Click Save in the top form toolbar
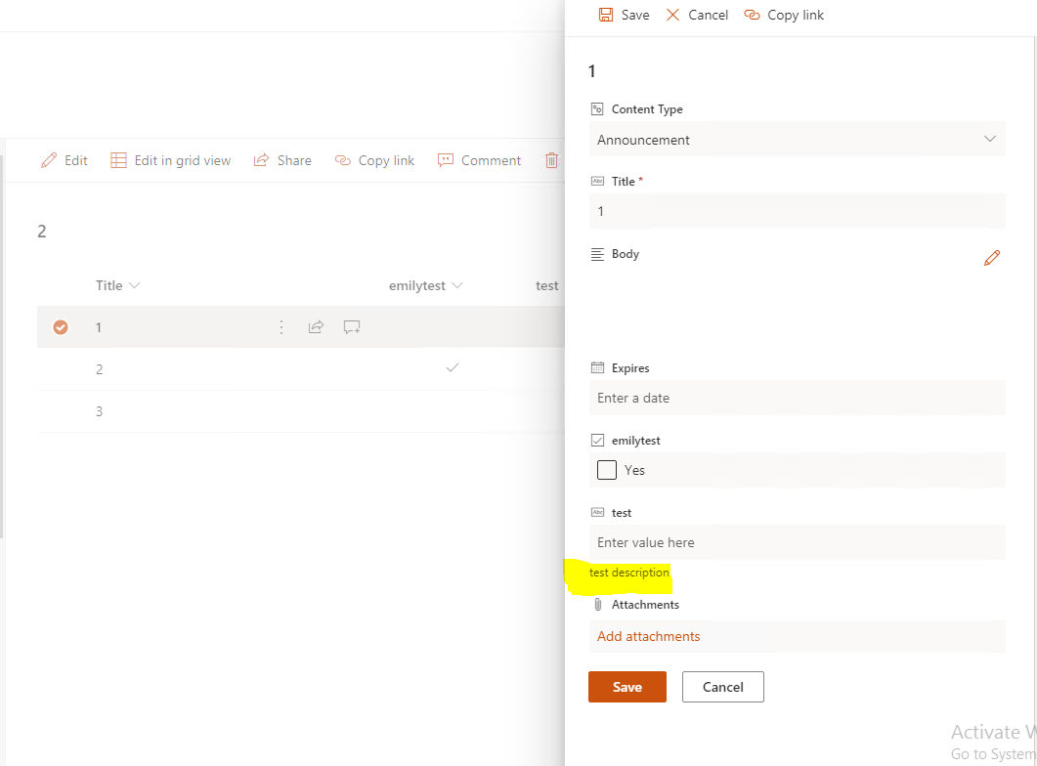1037x766 pixels. [x=624, y=15]
